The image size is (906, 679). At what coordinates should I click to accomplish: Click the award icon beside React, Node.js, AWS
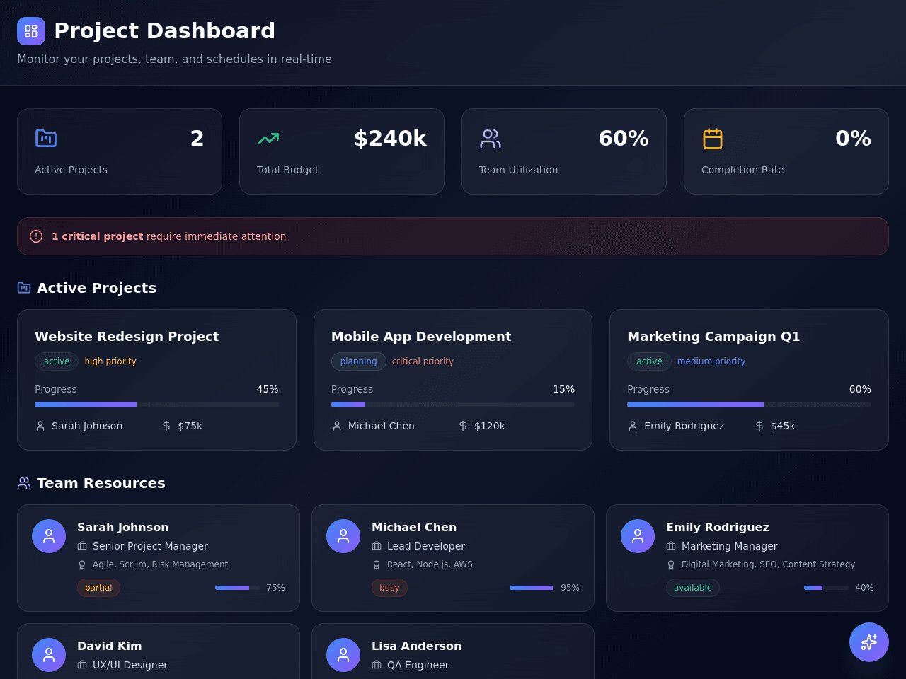coord(377,565)
